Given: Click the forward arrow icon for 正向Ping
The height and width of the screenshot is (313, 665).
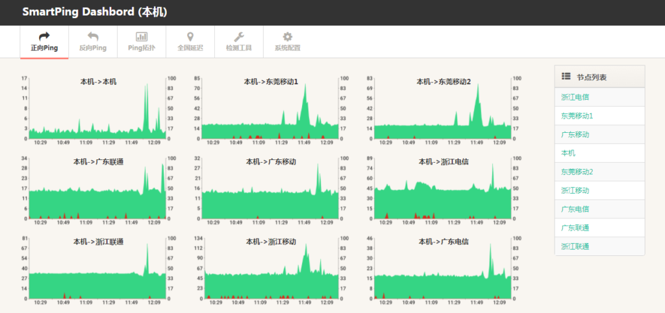Looking at the screenshot, I should pos(44,37).
